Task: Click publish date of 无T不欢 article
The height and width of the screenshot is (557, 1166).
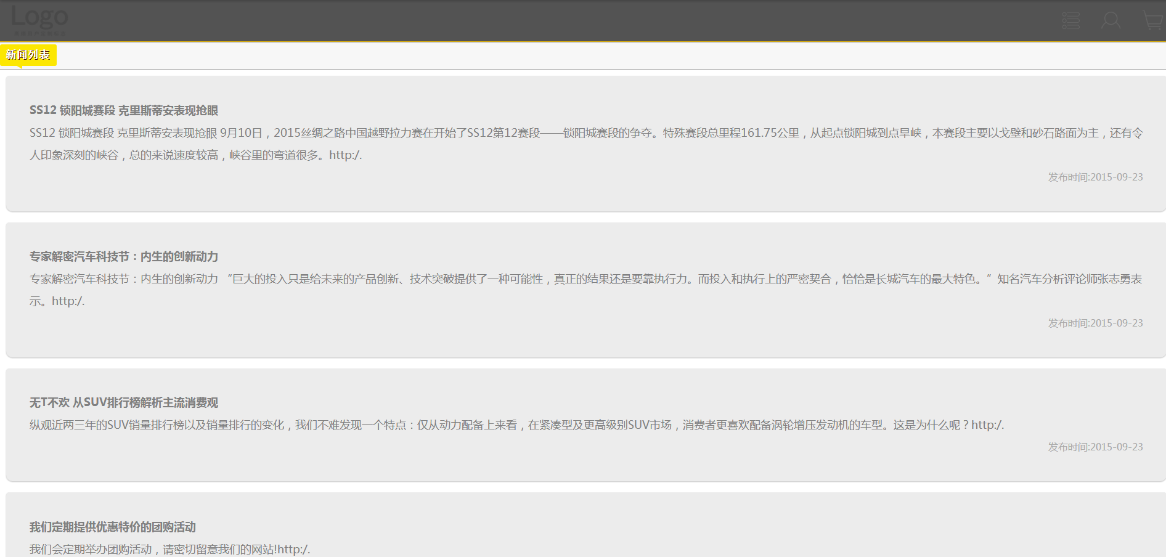Action: point(1096,447)
